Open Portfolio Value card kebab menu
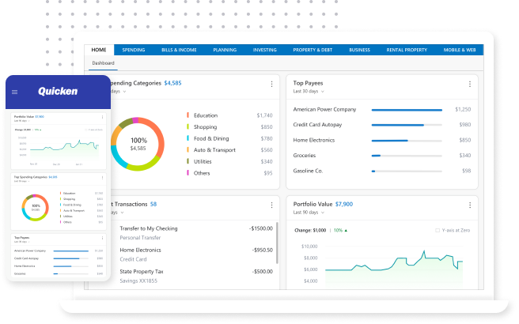The width and height of the screenshot is (519, 324). coord(470,204)
